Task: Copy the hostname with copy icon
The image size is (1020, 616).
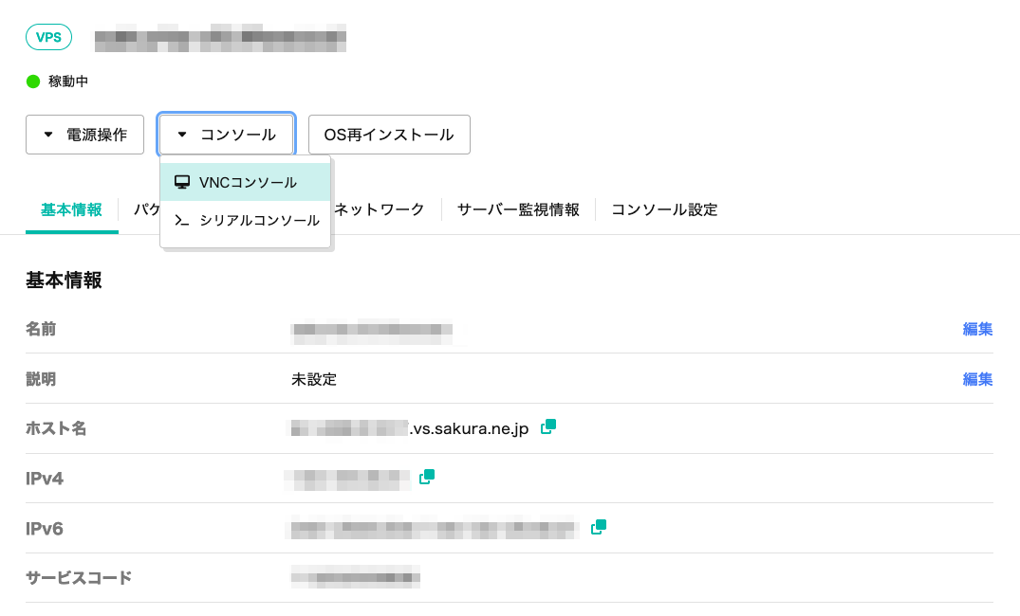Action: 547,427
